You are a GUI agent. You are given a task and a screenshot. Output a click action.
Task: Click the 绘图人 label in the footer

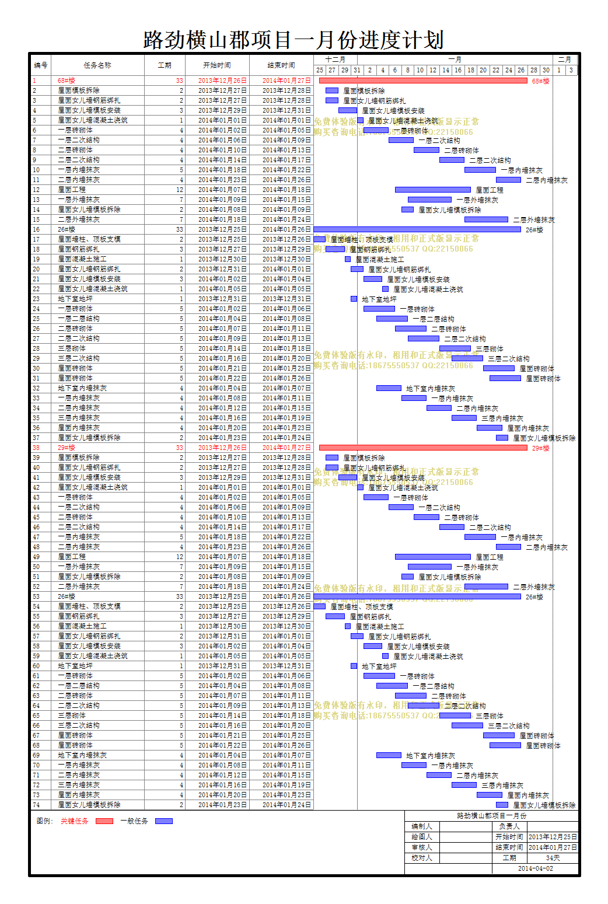coord(422,837)
